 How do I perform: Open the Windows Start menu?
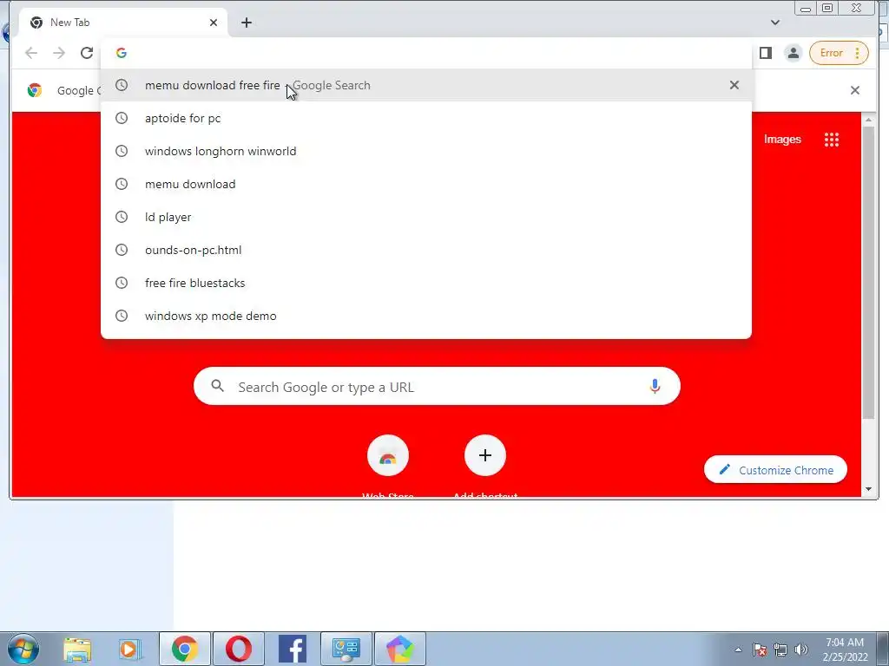(23, 649)
